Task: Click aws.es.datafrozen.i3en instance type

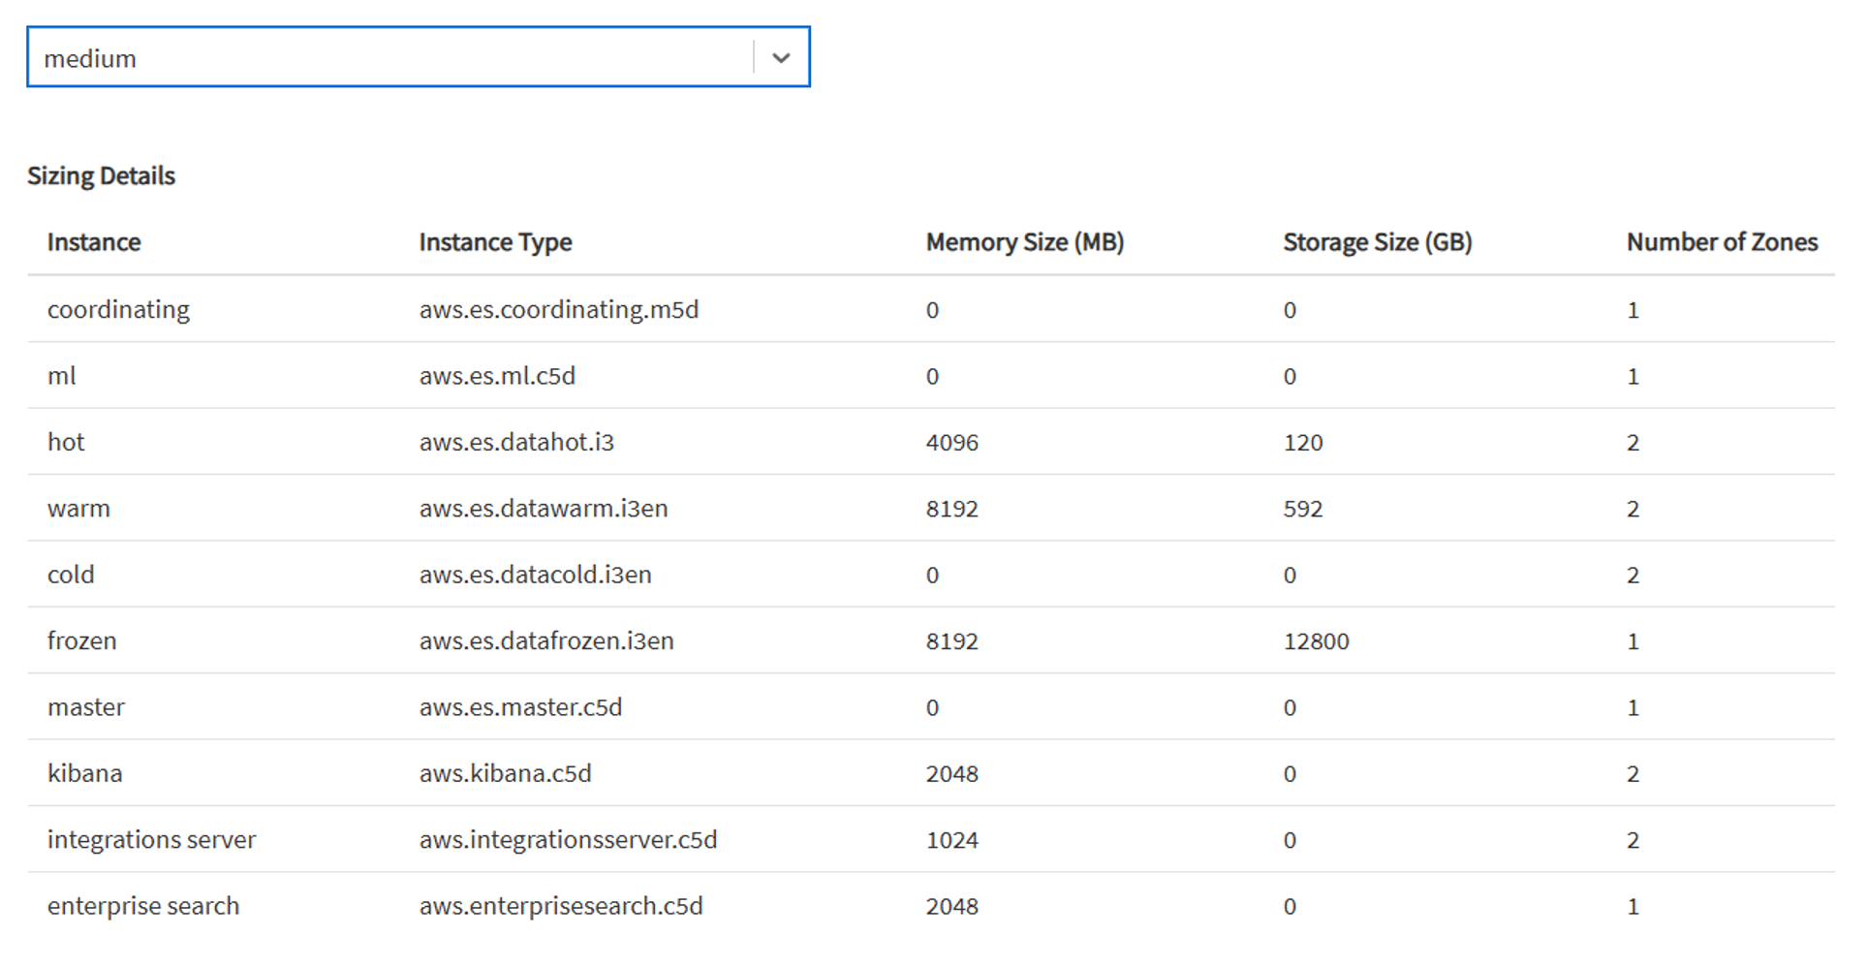Action: [546, 640]
